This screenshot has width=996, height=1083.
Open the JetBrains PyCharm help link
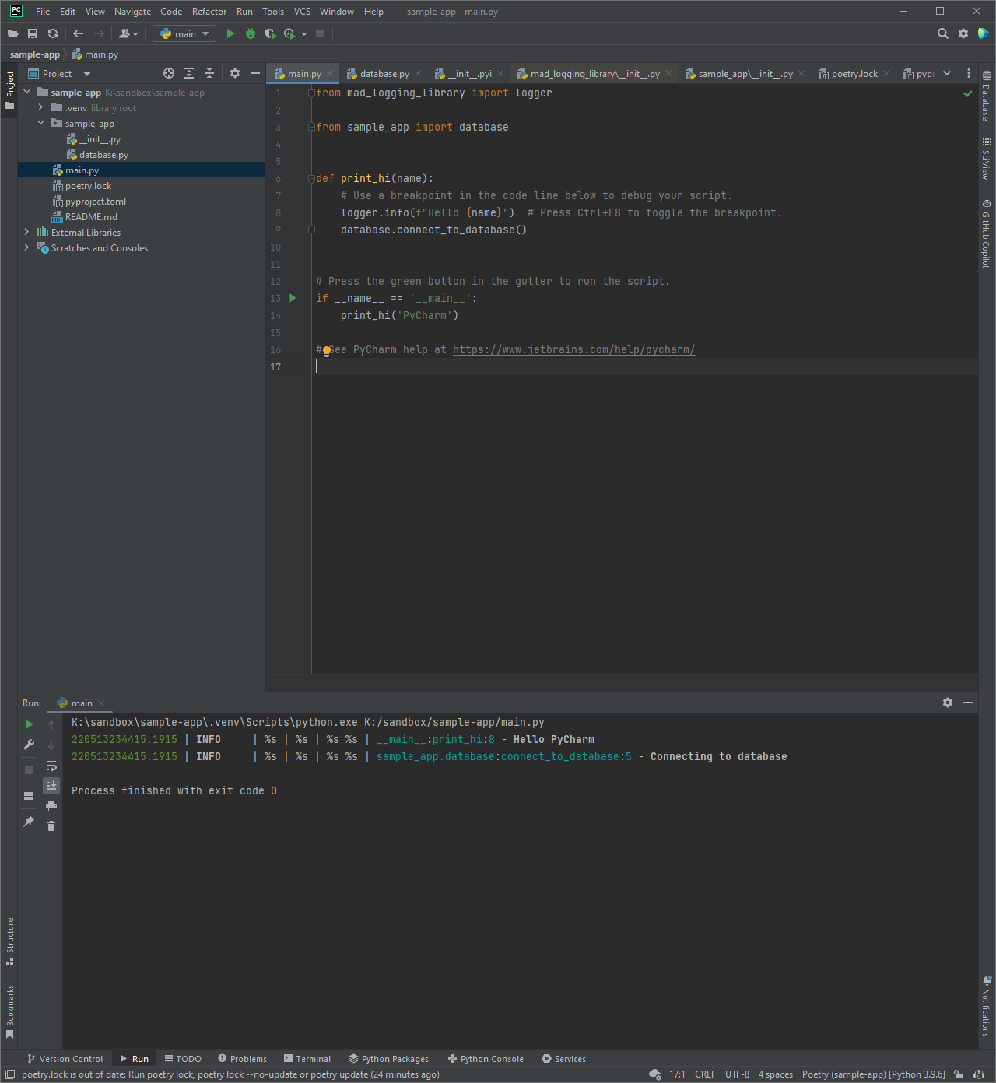coord(573,349)
